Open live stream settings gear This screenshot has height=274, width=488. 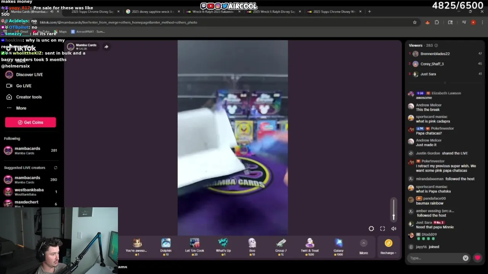pos(371,229)
